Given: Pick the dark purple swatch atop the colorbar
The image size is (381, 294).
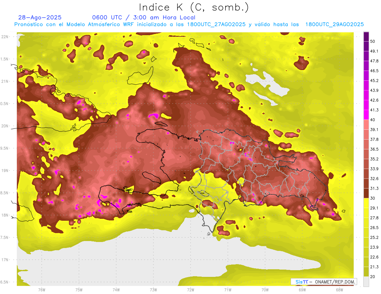Looking at the screenshot, I should coord(366,36).
